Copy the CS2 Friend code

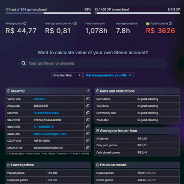88,141
